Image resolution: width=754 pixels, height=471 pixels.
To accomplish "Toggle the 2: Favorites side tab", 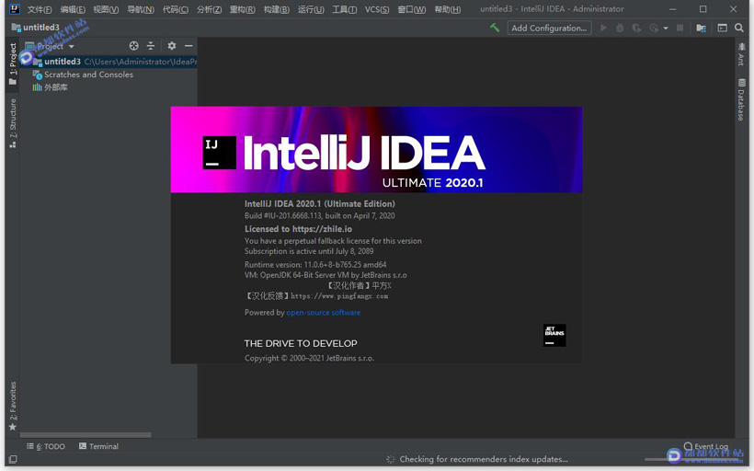I will pyautogui.click(x=13, y=406).
